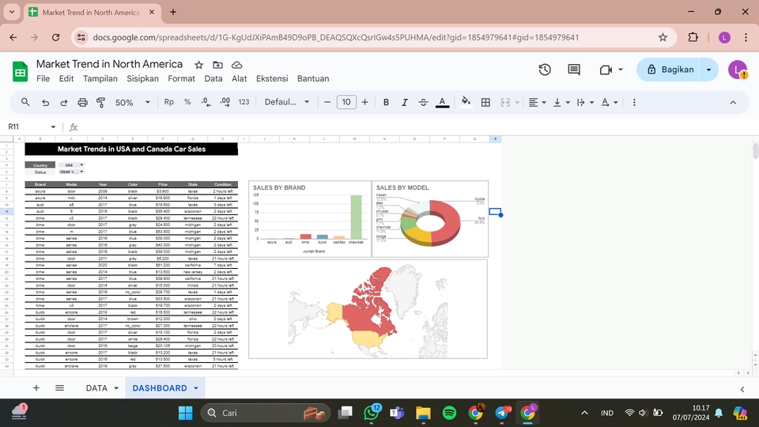Open the Ekstensi menu
This screenshot has width=759, height=427.
point(272,78)
